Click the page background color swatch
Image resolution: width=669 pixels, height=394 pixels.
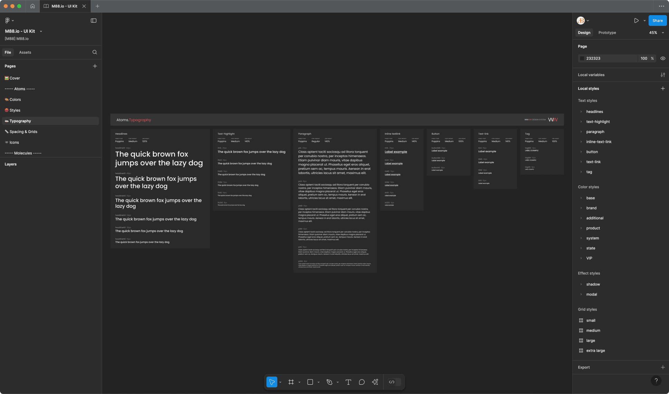pyautogui.click(x=582, y=58)
